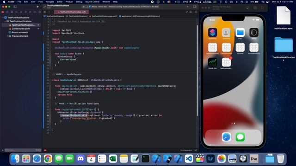Open the Edit menu
The image size is (296, 166).
[26, 2]
